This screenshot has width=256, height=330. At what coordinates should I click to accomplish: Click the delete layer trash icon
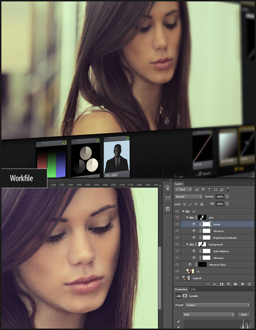tap(249, 284)
